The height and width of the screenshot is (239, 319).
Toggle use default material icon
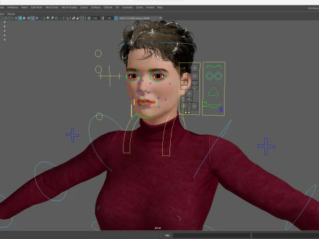tap(25, 18)
